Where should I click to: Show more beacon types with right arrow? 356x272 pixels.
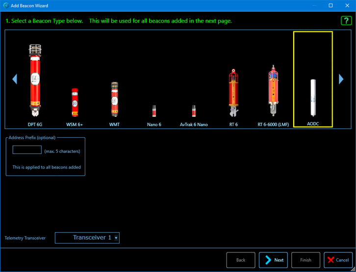coord(341,79)
